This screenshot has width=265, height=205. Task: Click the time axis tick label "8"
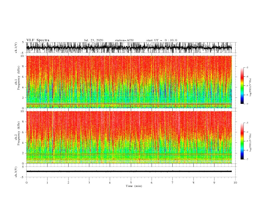(193, 183)
